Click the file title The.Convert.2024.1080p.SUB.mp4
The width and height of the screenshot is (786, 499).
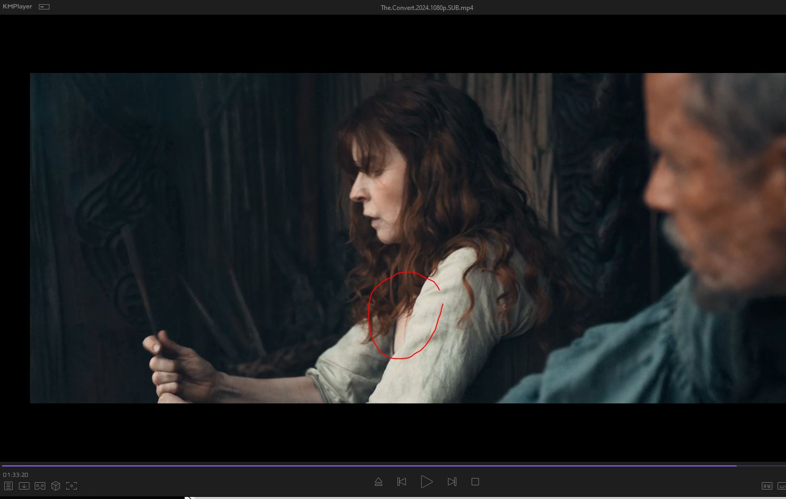pyautogui.click(x=426, y=7)
